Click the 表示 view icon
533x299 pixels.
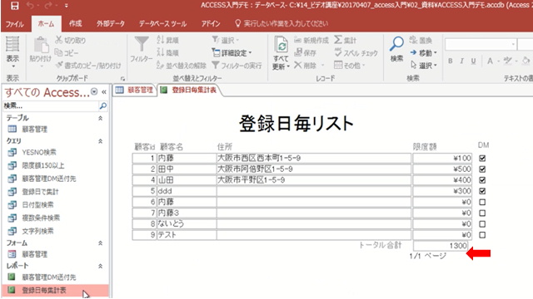(x=12, y=44)
